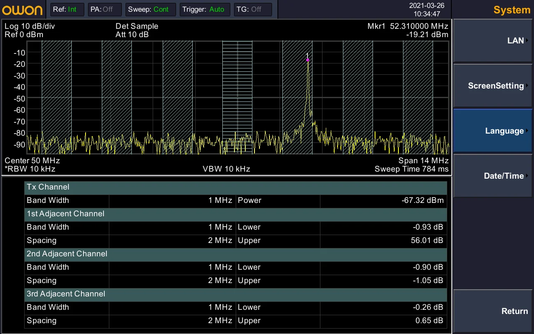Select the Sweep Time 784 ms label
This screenshot has width=534, height=334.
point(411,169)
